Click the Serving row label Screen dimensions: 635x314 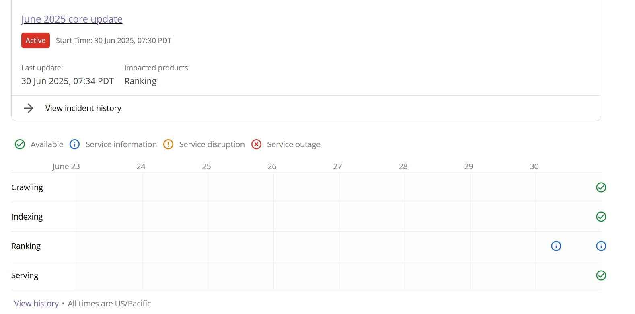tap(25, 275)
